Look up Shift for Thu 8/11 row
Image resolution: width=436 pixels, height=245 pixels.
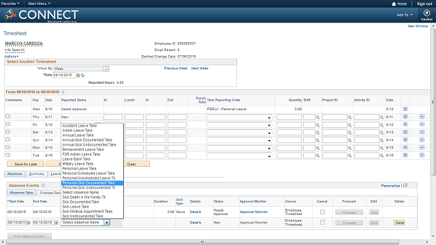(x=317, y=118)
